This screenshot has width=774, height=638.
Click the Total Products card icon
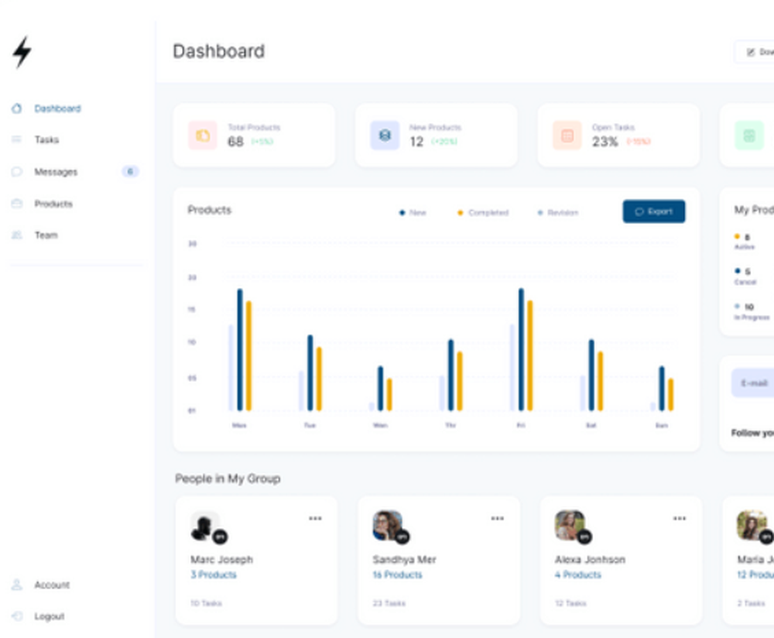pos(202,135)
